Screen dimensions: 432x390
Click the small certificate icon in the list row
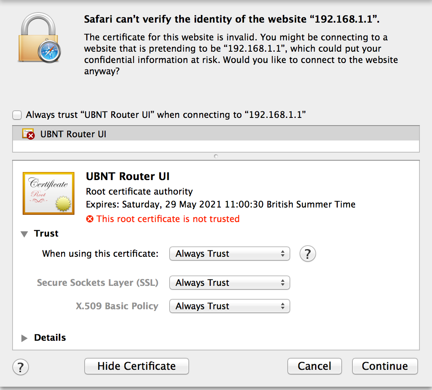point(28,134)
